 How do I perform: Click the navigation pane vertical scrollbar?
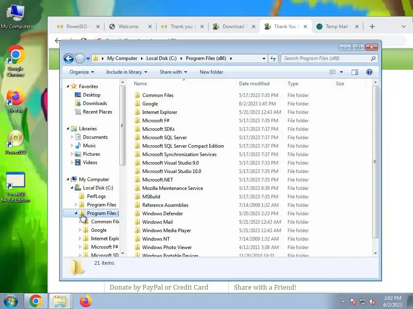point(122,126)
